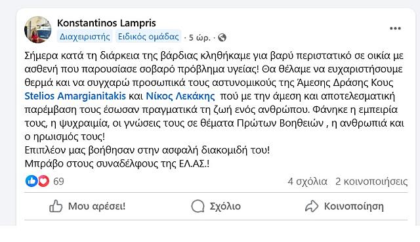Show the 4 σχόλια comments
420x242 pixels.
click(x=308, y=182)
